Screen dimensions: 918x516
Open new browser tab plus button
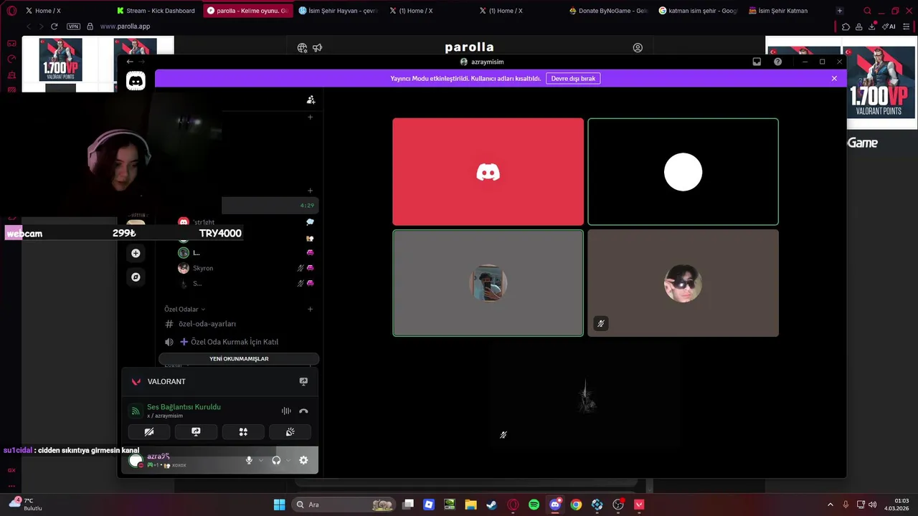click(840, 11)
